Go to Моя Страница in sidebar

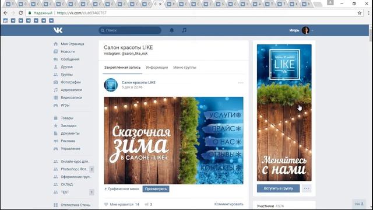[72, 44]
